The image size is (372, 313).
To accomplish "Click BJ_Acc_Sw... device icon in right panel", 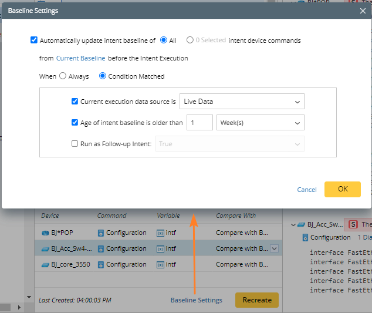I will (x=302, y=224).
